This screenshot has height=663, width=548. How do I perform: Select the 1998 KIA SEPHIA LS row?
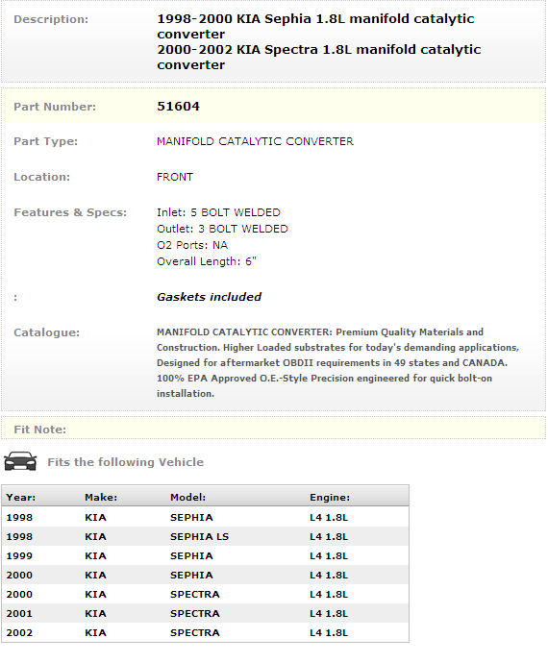(205, 536)
